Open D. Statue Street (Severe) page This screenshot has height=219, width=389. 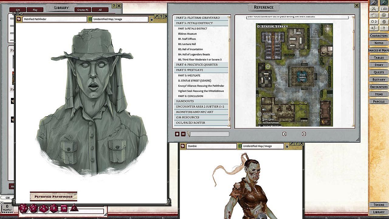pos(194,81)
